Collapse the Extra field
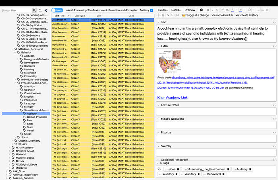This screenshot has width=278, height=180. [x=158, y=46]
